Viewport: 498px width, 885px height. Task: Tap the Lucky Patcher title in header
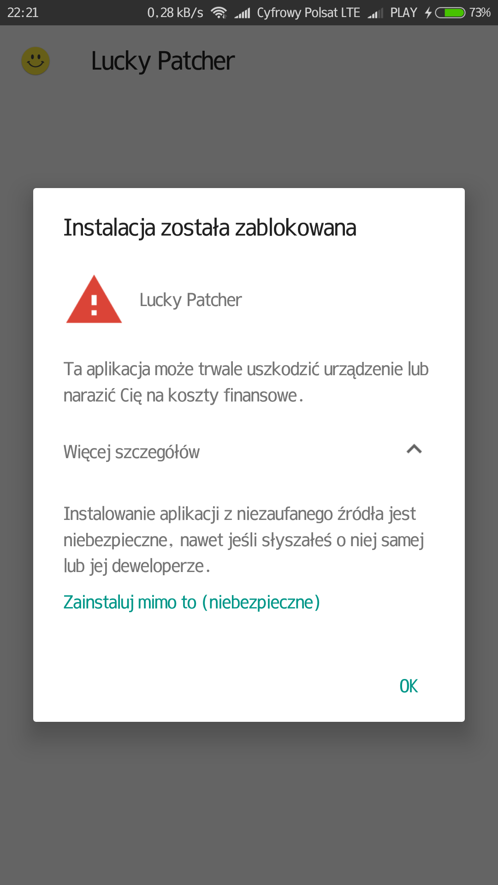click(x=163, y=61)
